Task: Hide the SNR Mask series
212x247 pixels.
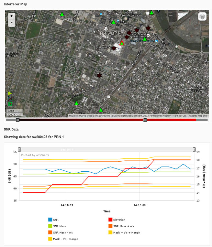Action: [50, 226]
